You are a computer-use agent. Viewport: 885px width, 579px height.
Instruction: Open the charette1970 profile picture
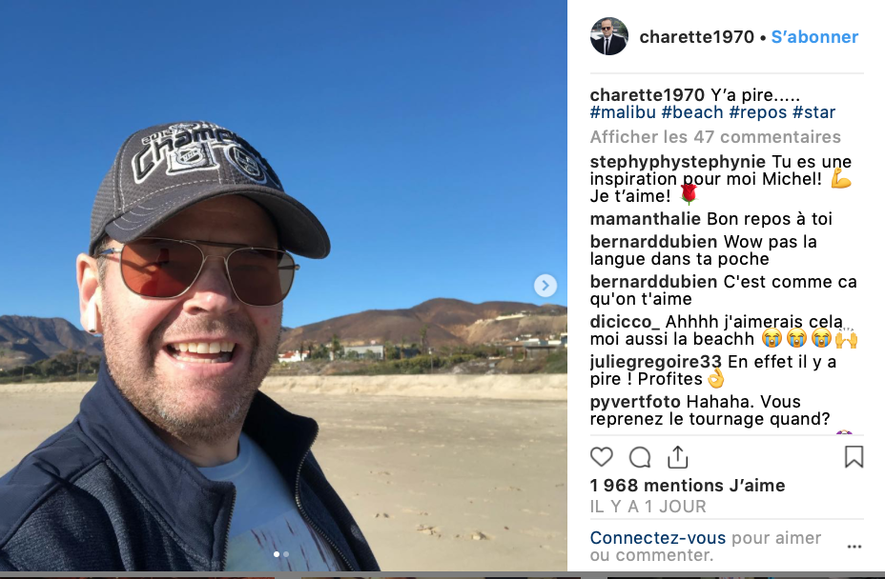(x=609, y=36)
